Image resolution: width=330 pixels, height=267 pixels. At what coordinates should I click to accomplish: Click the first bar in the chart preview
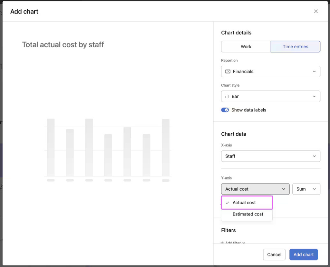[x=50, y=147]
